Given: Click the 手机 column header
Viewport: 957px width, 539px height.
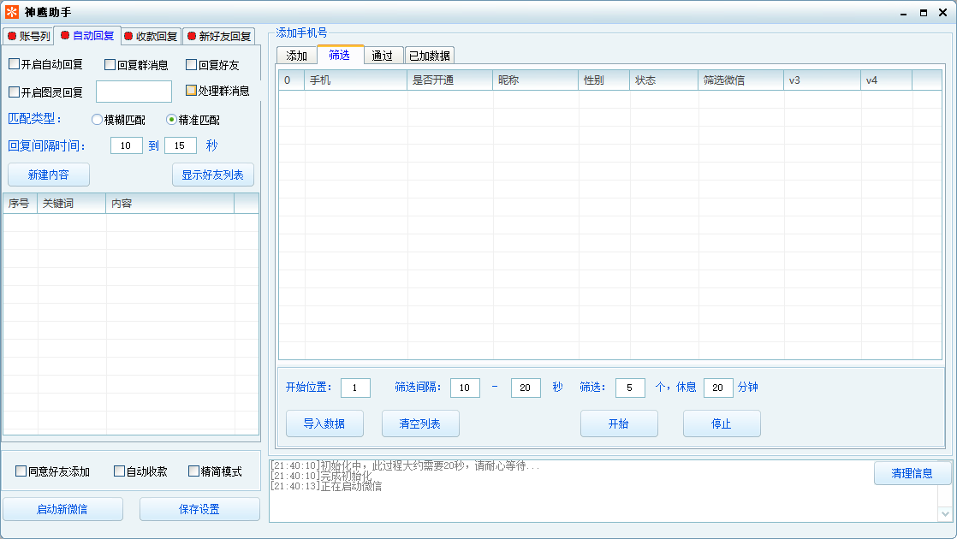Looking at the screenshot, I should click(x=355, y=80).
